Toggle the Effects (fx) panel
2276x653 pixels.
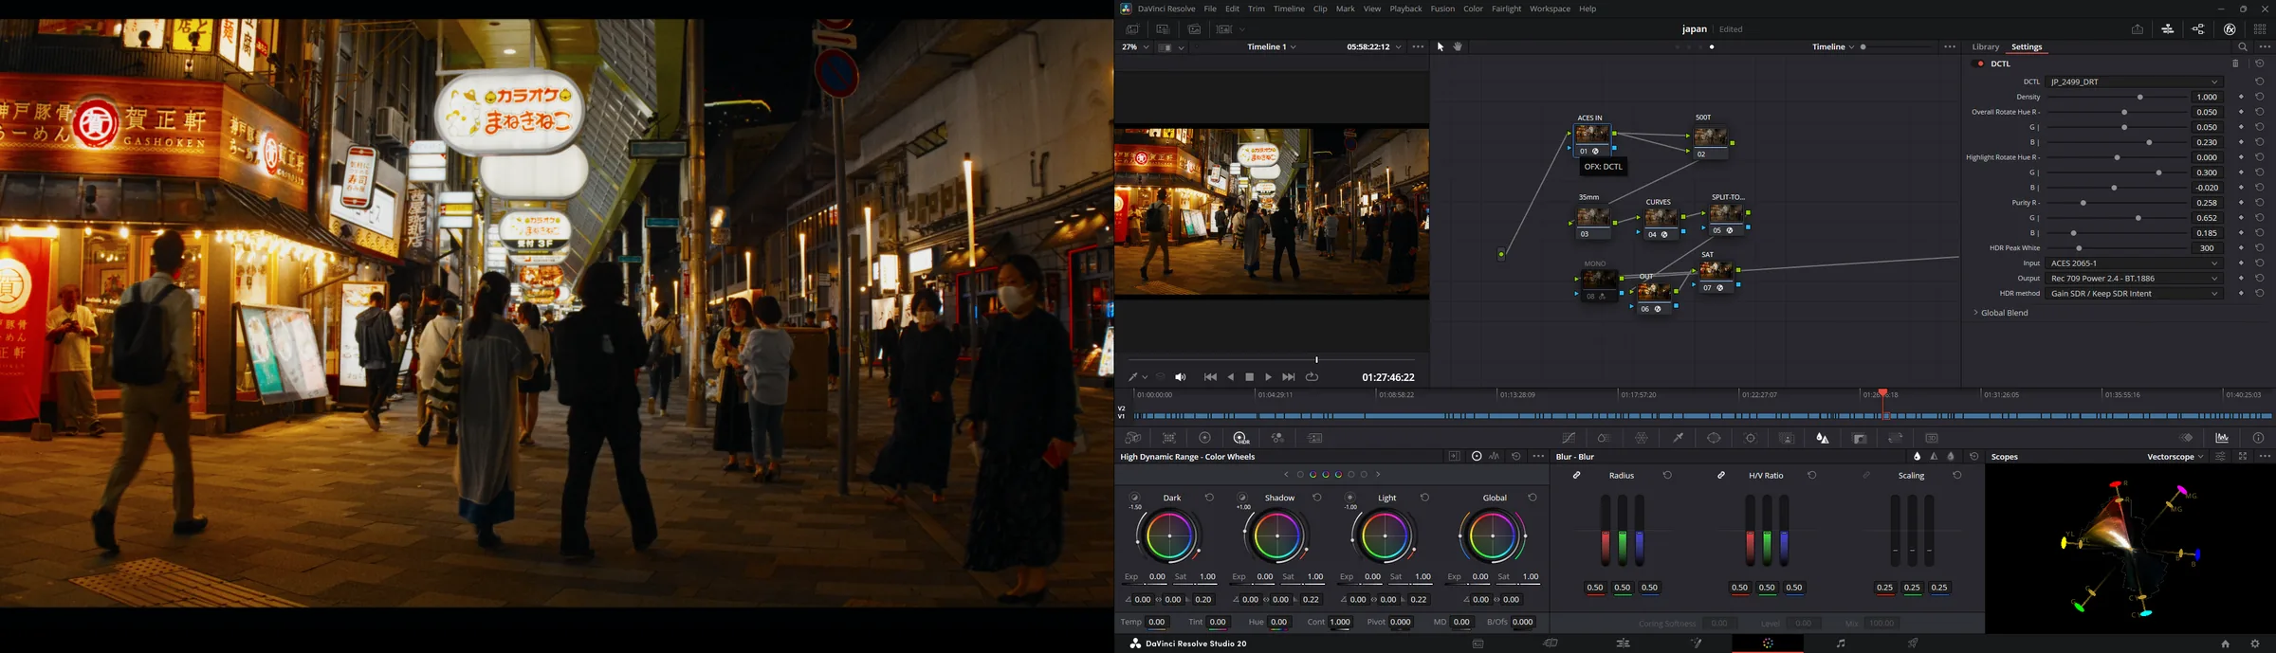click(2230, 29)
